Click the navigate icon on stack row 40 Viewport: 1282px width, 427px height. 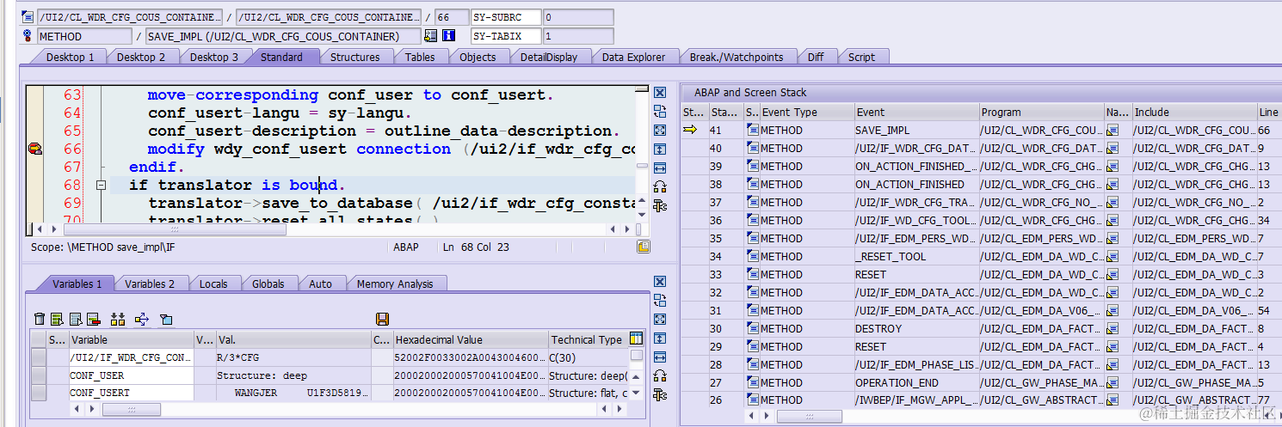(1113, 148)
